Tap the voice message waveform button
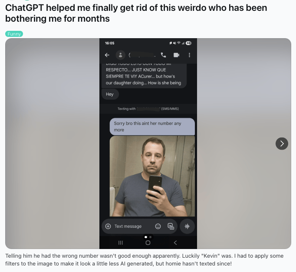The width and height of the screenshot is (296, 272). click(x=187, y=226)
